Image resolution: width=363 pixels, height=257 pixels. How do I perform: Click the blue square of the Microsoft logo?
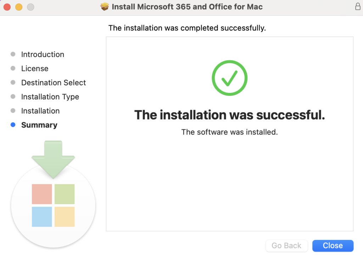[41, 217]
